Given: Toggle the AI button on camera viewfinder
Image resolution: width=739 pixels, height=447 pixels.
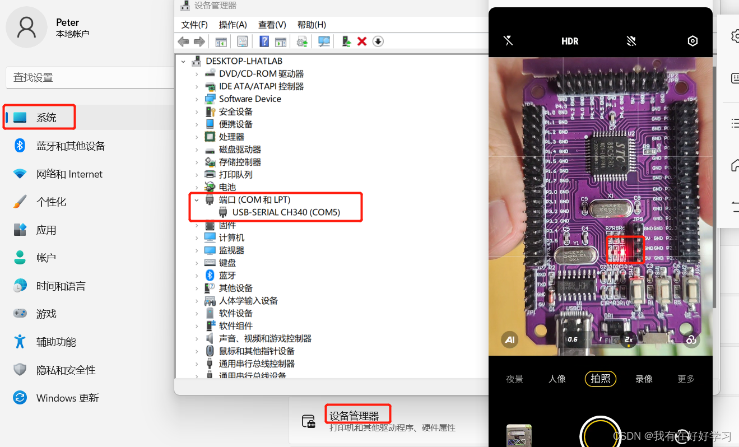Looking at the screenshot, I should (x=509, y=339).
